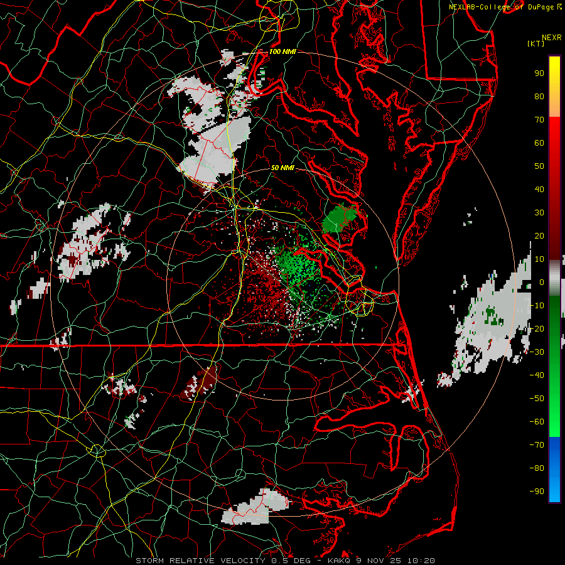Viewport: 565px width, 565px height.
Task: Select the 30 value on the velocity scale
Action: [539, 213]
